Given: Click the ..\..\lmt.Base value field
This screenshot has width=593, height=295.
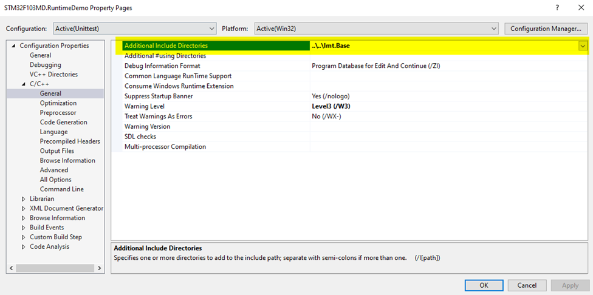Looking at the screenshot, I should (444, 46).
